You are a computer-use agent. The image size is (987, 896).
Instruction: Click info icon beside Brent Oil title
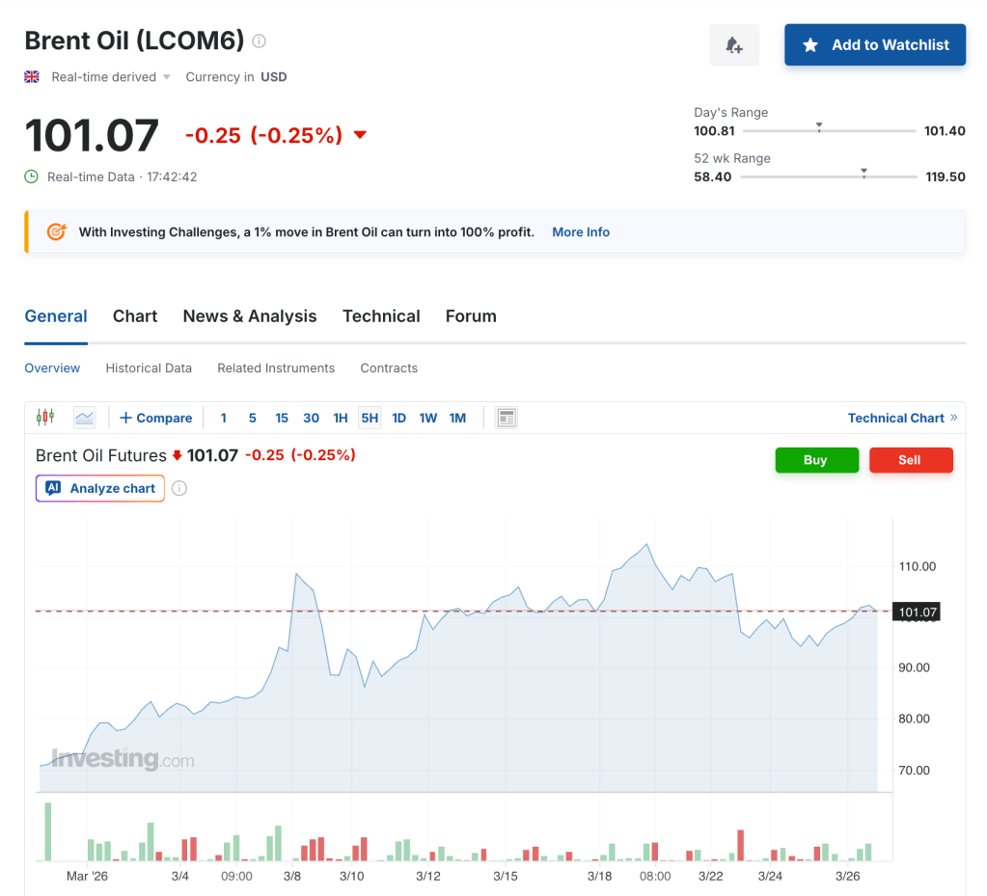(x=259, y=41)
